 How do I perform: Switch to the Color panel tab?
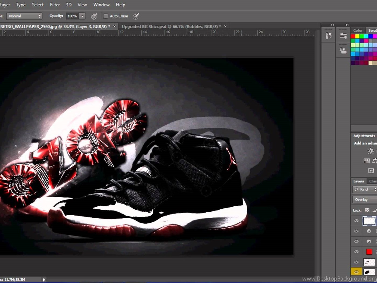point(358,30)
